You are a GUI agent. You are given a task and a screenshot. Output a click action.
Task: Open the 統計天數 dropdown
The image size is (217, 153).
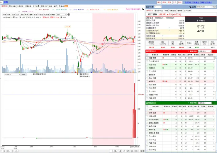158,7
